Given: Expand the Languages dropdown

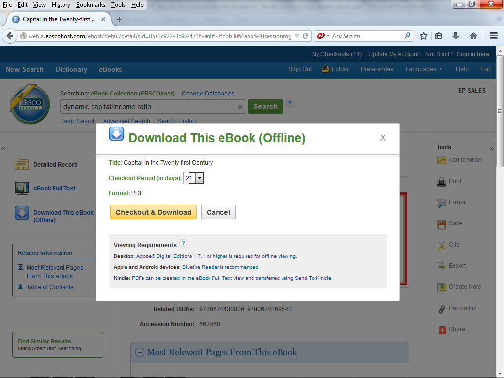Looking at the screenshot, I should pos(424,69).
